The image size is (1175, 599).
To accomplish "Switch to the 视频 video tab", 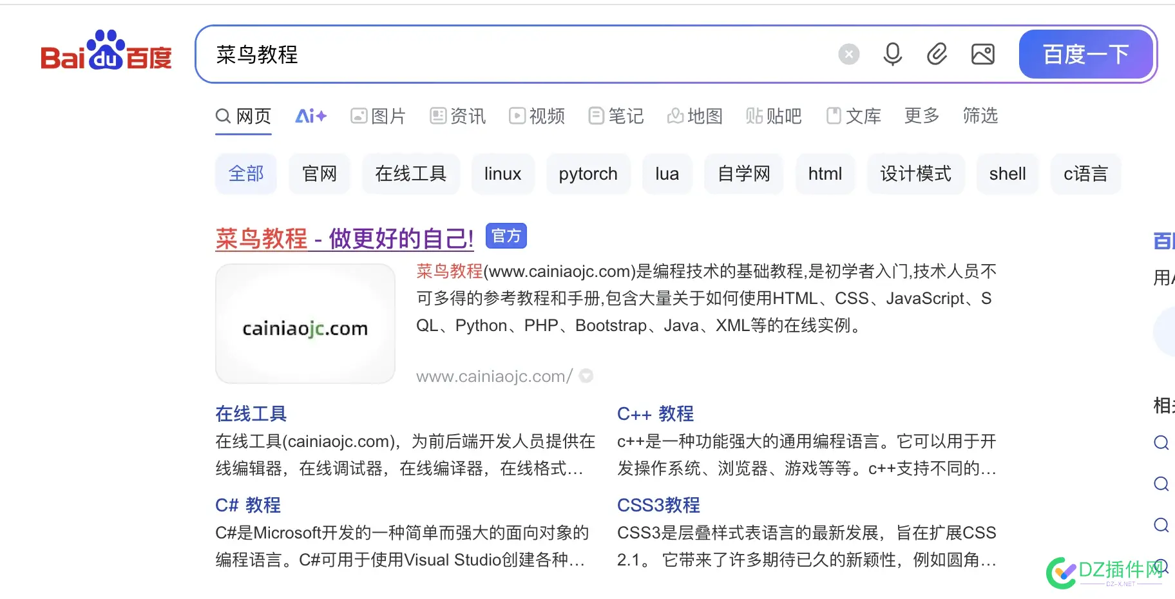I will [537, 116].
